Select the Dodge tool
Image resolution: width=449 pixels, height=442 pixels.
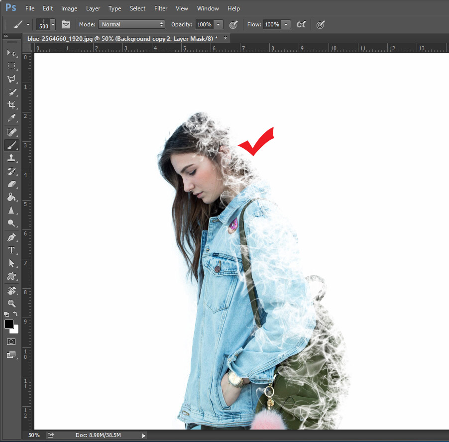tap(11, 223)
